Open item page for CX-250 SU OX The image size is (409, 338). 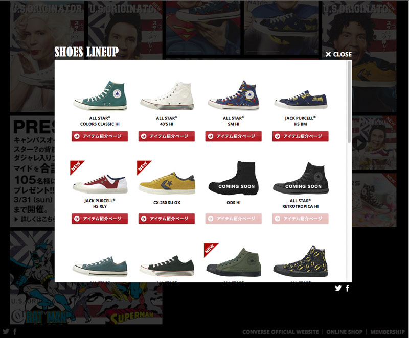click(167, 219)
